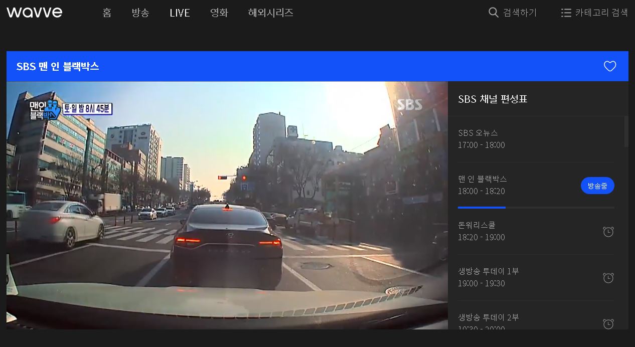
Task: Click the 방송중 badge
Action: point(597,186)
